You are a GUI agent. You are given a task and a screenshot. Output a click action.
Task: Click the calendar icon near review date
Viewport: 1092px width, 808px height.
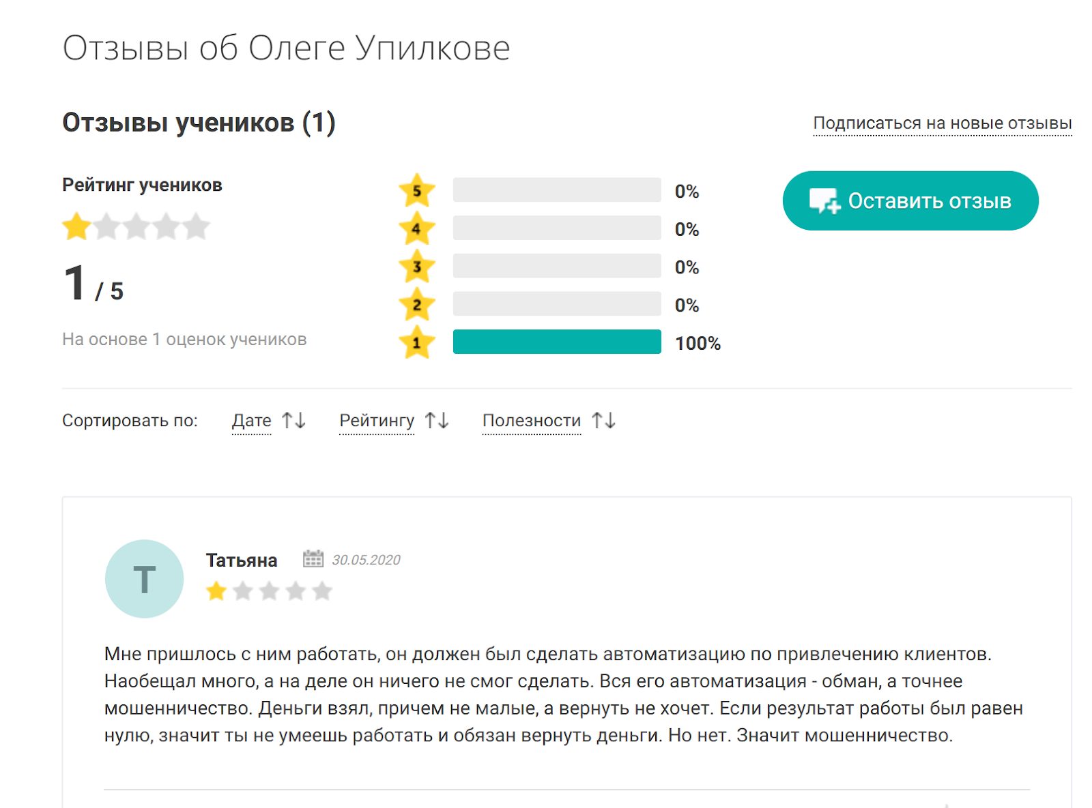[313, 559]
